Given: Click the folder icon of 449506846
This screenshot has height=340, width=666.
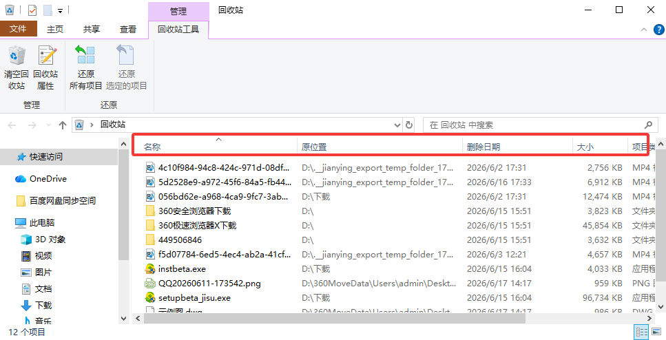Looking at the screenshot, I should tap(150, 240).
